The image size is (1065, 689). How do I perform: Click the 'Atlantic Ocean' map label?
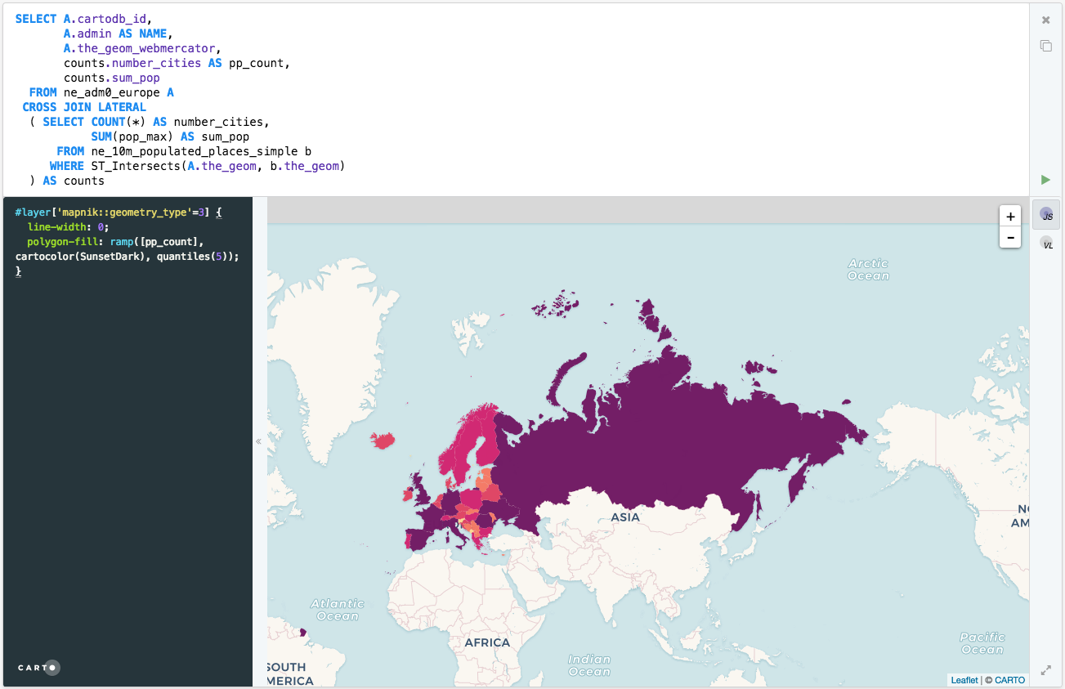point(338,610)
